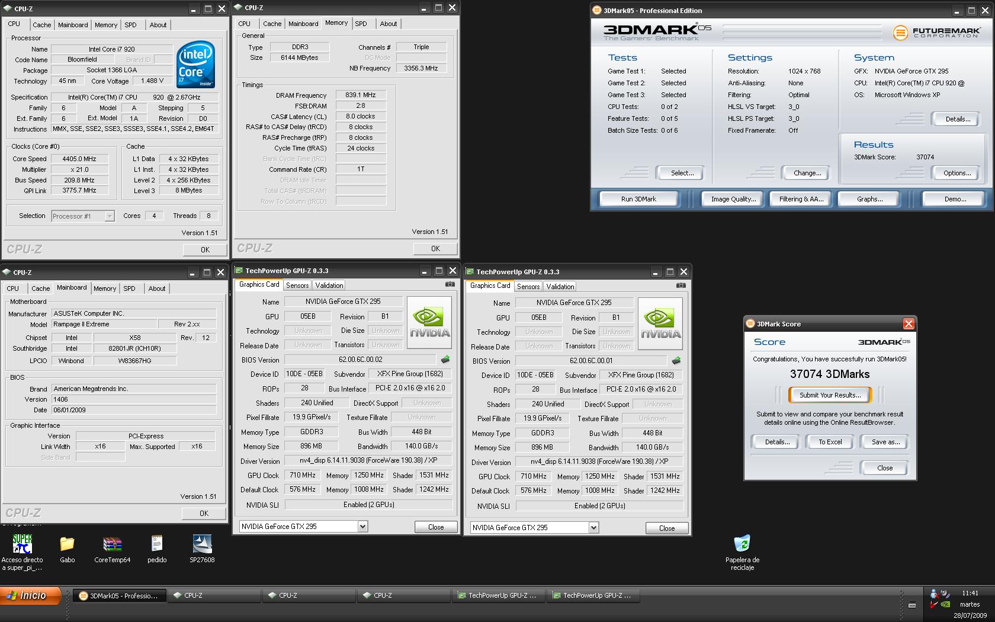Click Options button under Results
The height and width of the screenshot is (622, 995).
coord(957,173)
